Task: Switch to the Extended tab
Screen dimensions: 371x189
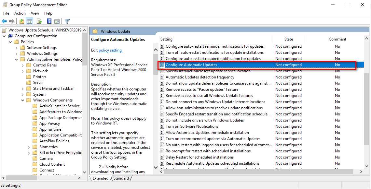Action: point(100,178)
